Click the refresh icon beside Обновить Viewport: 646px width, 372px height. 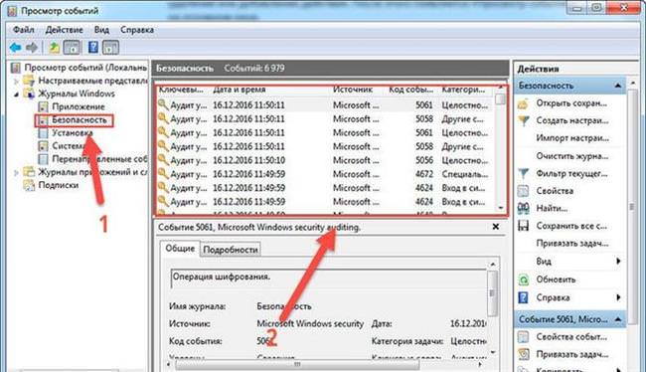pos(523,279)
